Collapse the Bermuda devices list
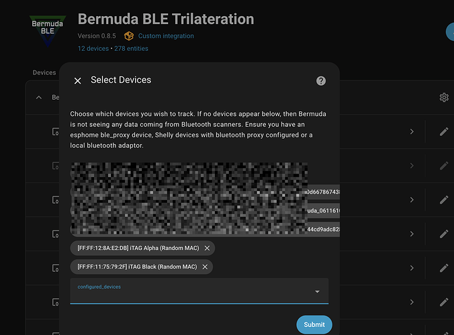454x335 pixels. pyautogui.click(x=38, y=98)
